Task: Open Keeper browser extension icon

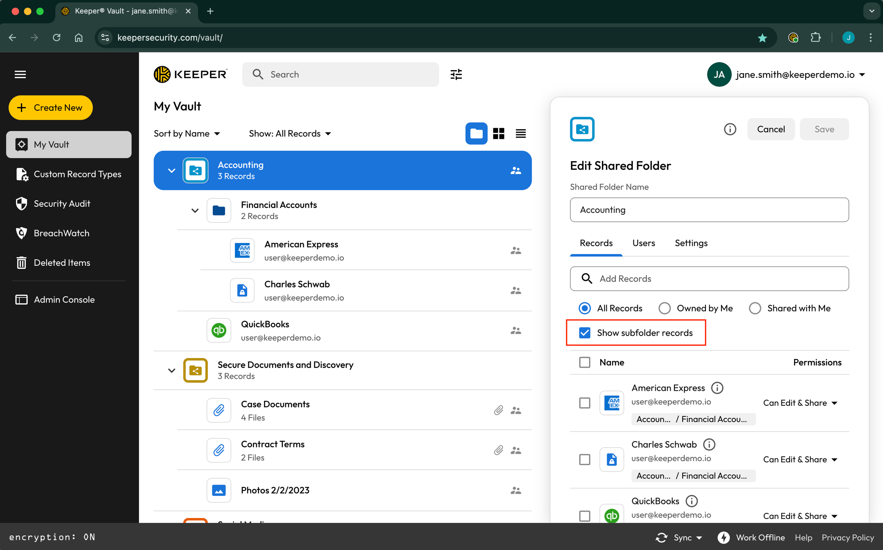Action: pos(793,38)
